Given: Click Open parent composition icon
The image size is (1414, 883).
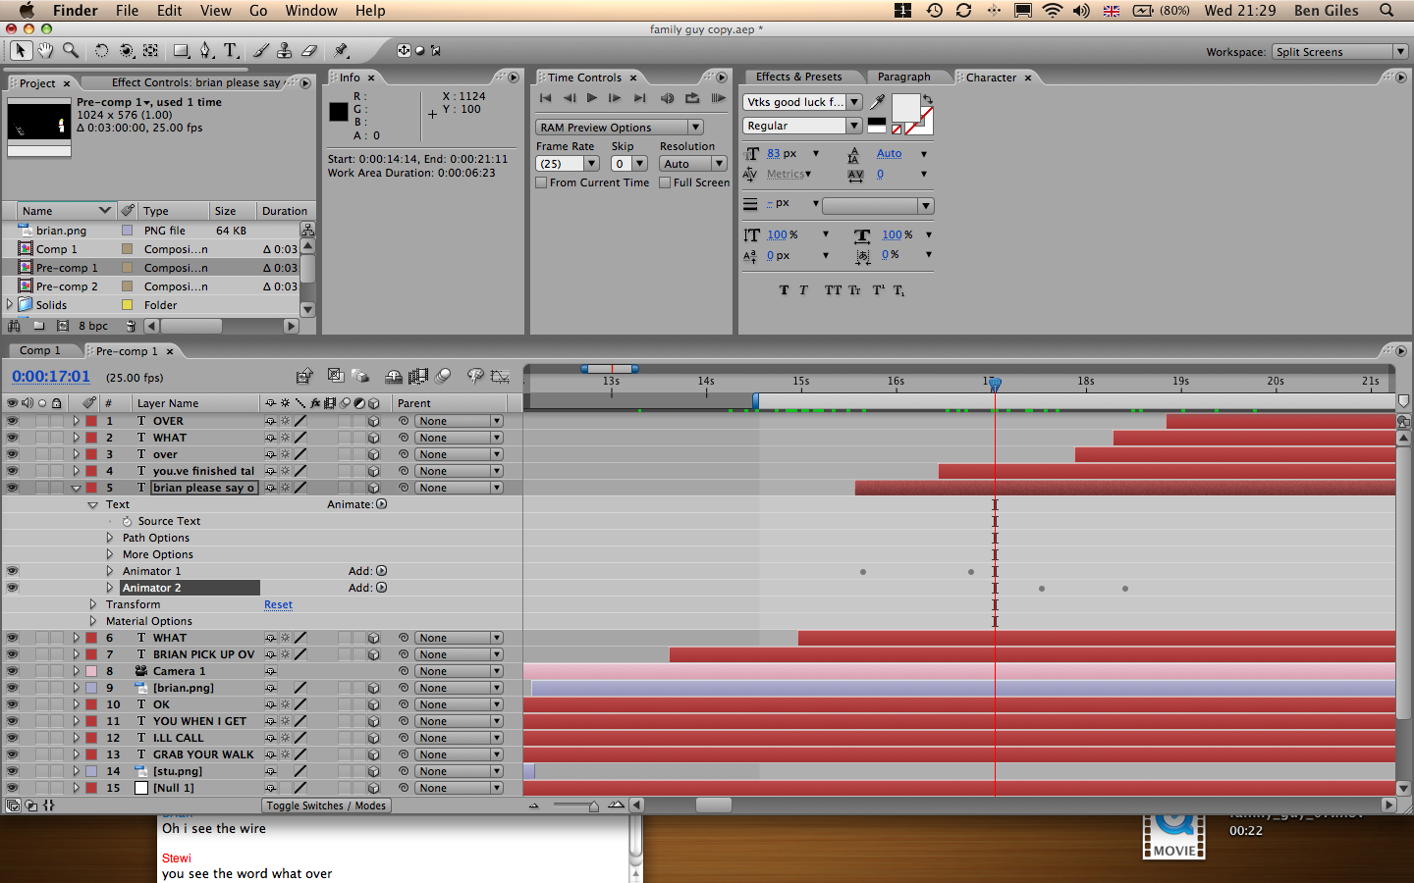Looking at the screenshot, I should 304,376.
